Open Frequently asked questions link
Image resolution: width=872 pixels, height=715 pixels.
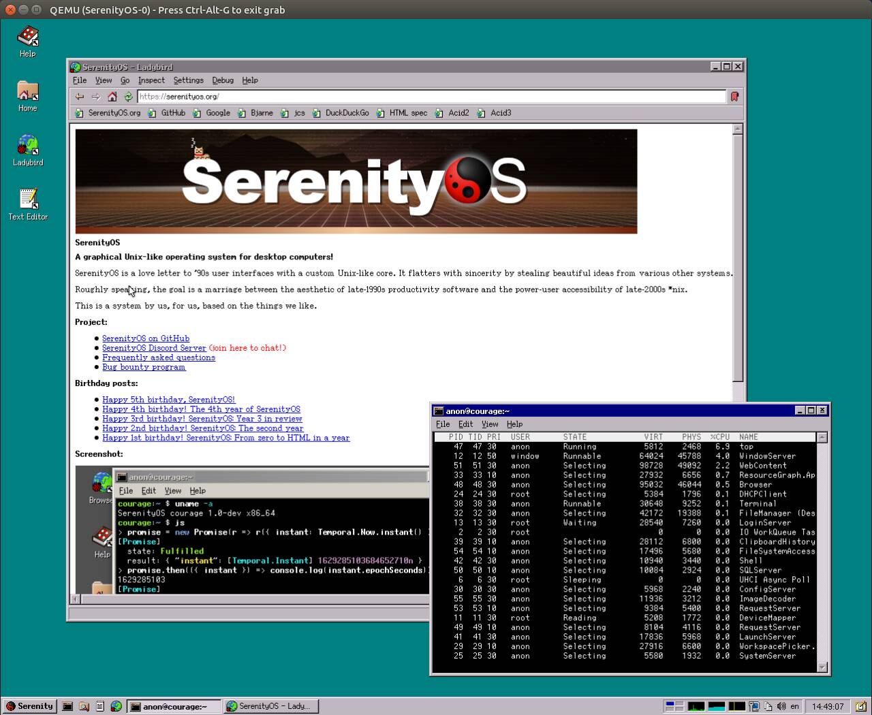tap(159, 357)
